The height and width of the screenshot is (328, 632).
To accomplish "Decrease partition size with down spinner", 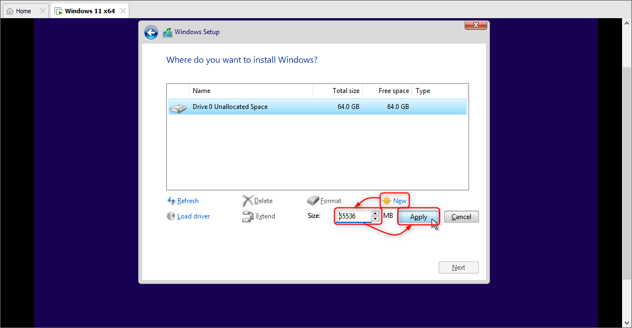I will 375,219.
